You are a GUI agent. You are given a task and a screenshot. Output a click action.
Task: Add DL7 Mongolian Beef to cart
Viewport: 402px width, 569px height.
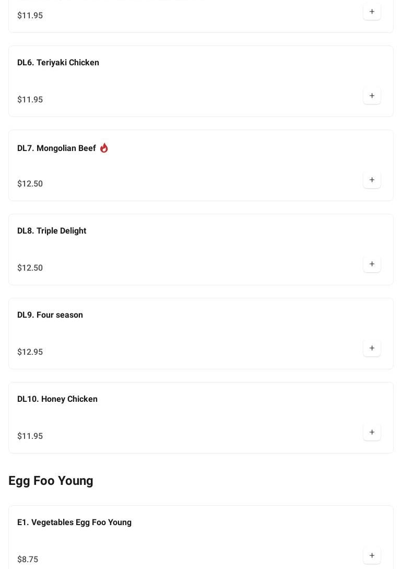pos(372,180)
